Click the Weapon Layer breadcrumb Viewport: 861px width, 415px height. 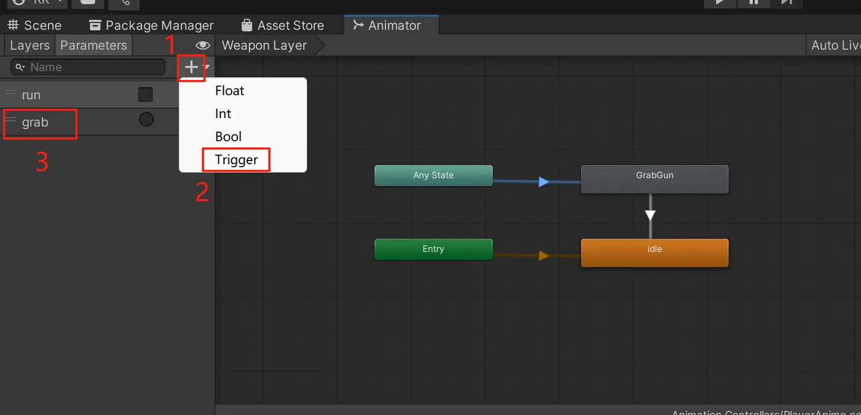(x=264, y=45)
